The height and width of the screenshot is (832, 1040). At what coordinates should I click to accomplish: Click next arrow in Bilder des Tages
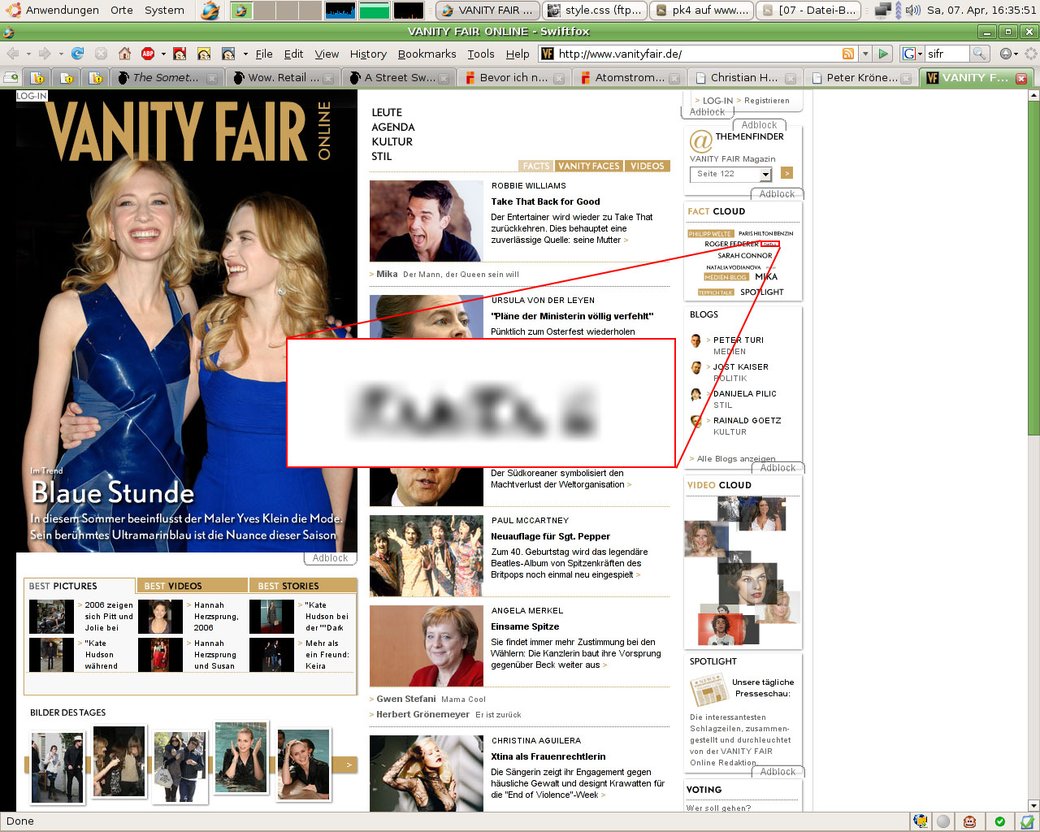pos(349,765)
